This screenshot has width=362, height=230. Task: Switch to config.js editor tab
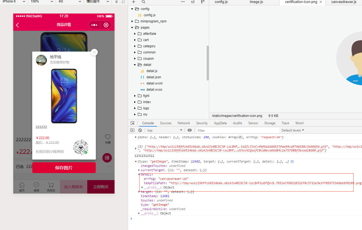[221, 2]
